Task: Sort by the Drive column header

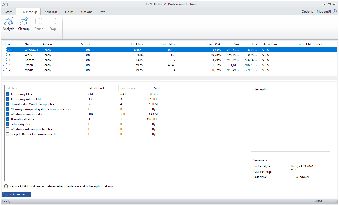Action: (x=12, y=44)
